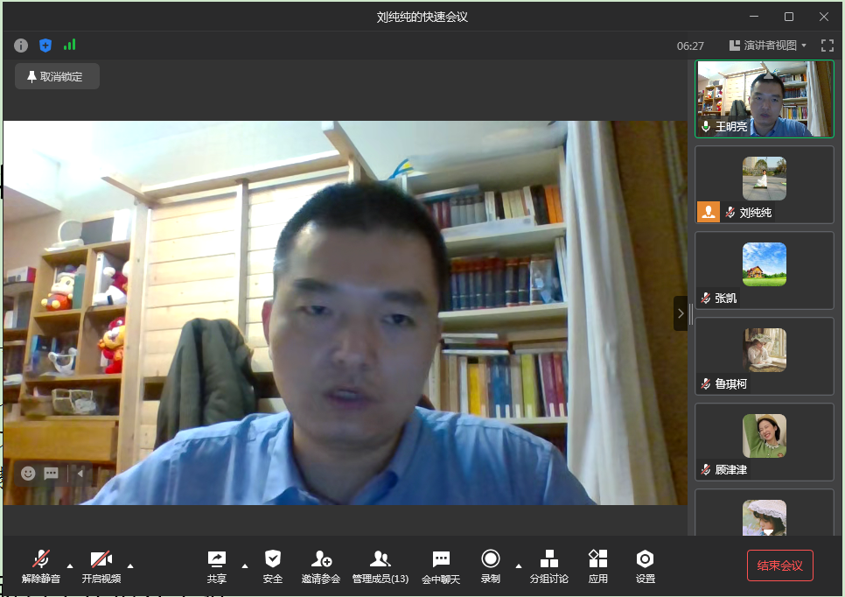Viewport: 845px width, 597px height.
Task: Open the in-meeting chat icon
Action: (441, 559)
